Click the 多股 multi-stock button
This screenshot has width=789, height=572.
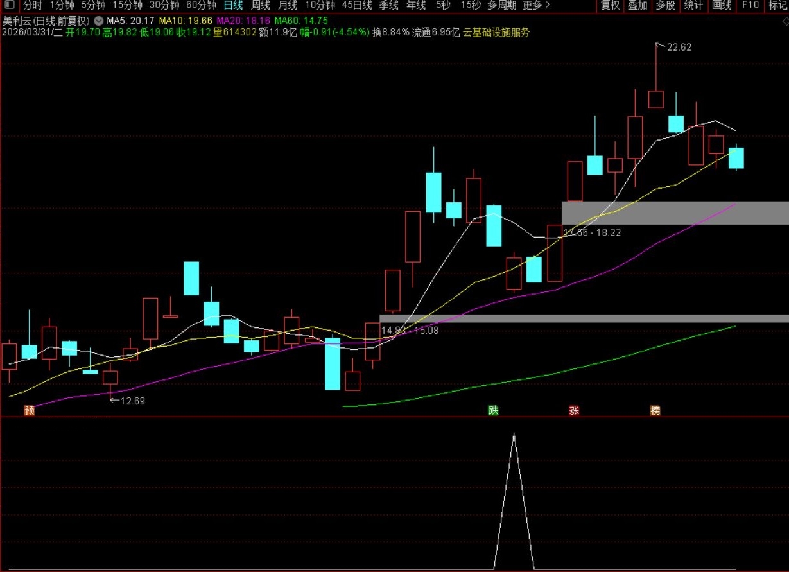coord(666,5)
